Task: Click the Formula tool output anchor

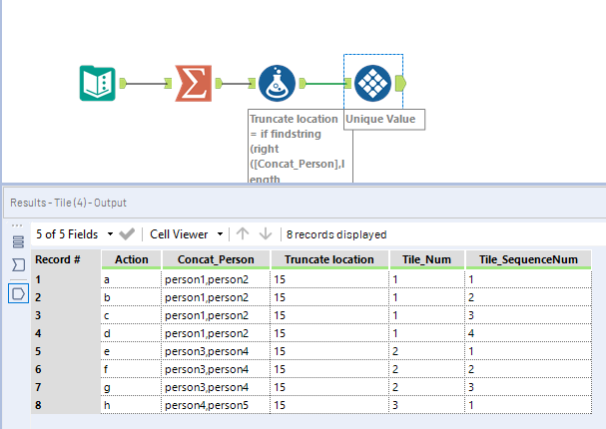Action: 303,83
